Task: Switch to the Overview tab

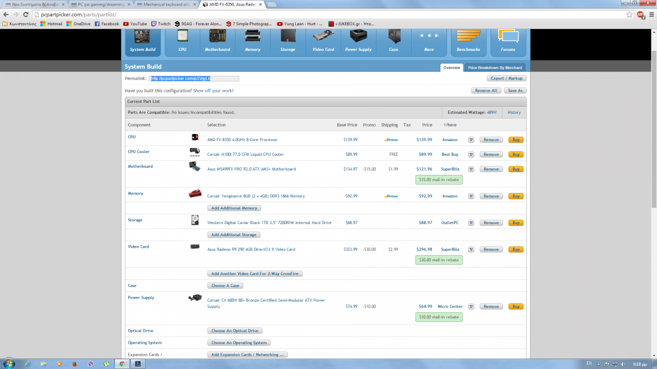Action: pos(452,68)
